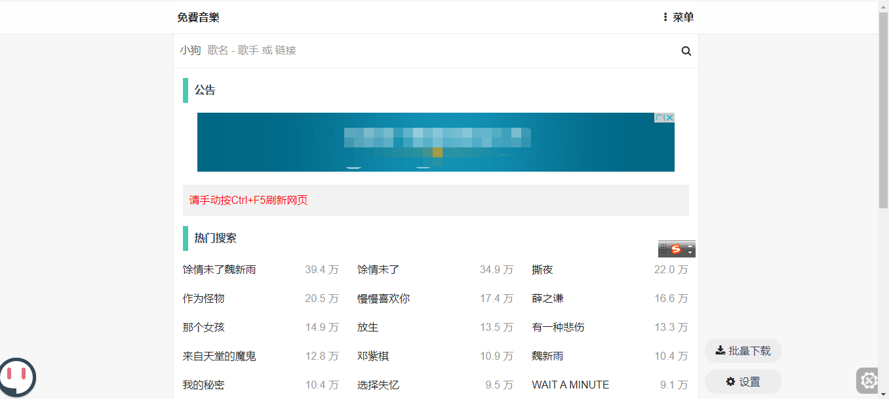
Task: Click the 17.4 万 count value
Action: pyautogui.click(x=496, y=298)
